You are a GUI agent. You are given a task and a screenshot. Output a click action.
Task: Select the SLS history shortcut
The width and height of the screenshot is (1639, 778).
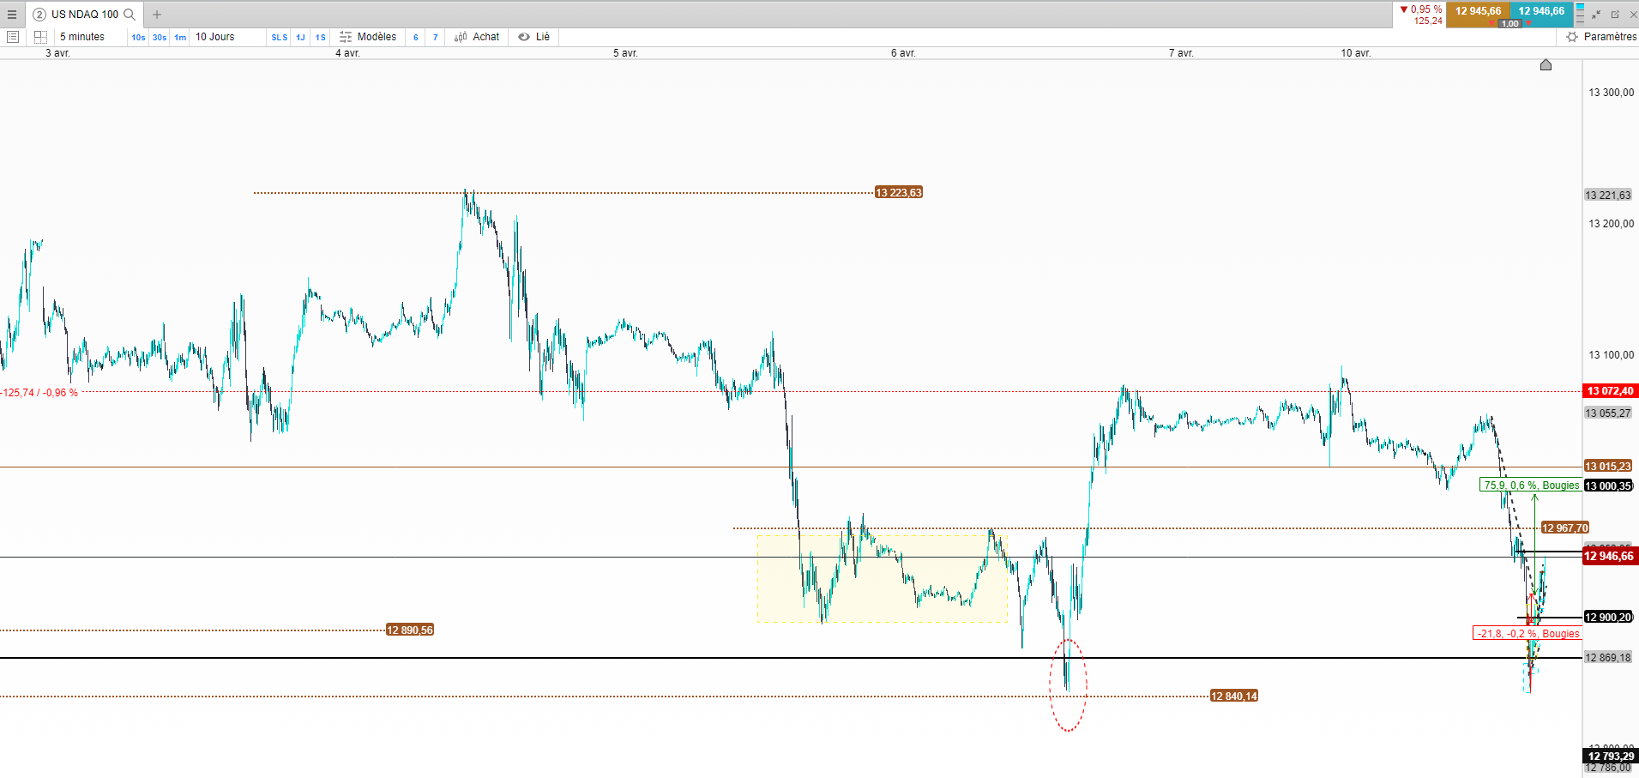pos(280,38)
